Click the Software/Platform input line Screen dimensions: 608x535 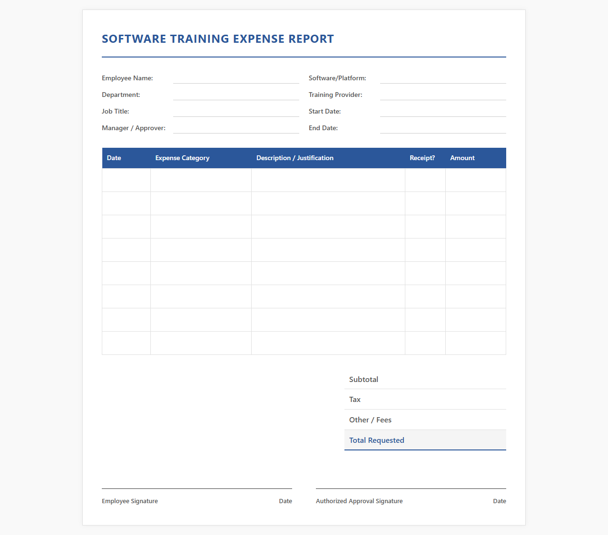pyautogui.click(x=443, y=78)
